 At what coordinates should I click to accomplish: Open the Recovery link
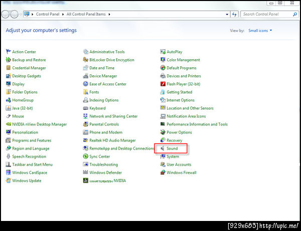[174, 140]
